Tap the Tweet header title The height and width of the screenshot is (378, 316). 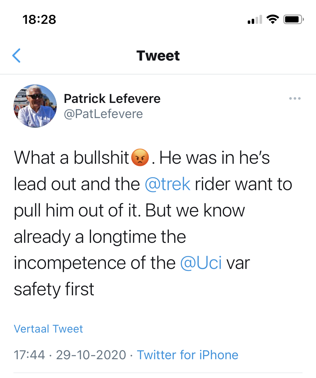click(x=158, y=56)
